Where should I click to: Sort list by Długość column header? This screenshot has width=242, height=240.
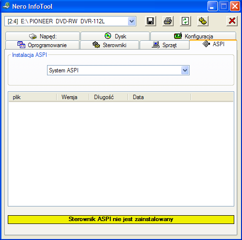click(x=109, y=97)
